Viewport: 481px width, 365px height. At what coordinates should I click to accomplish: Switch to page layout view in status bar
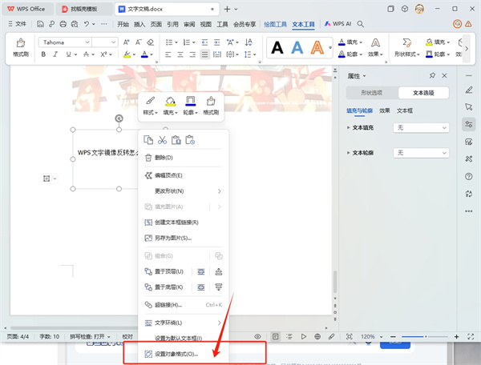coord(276,336)
